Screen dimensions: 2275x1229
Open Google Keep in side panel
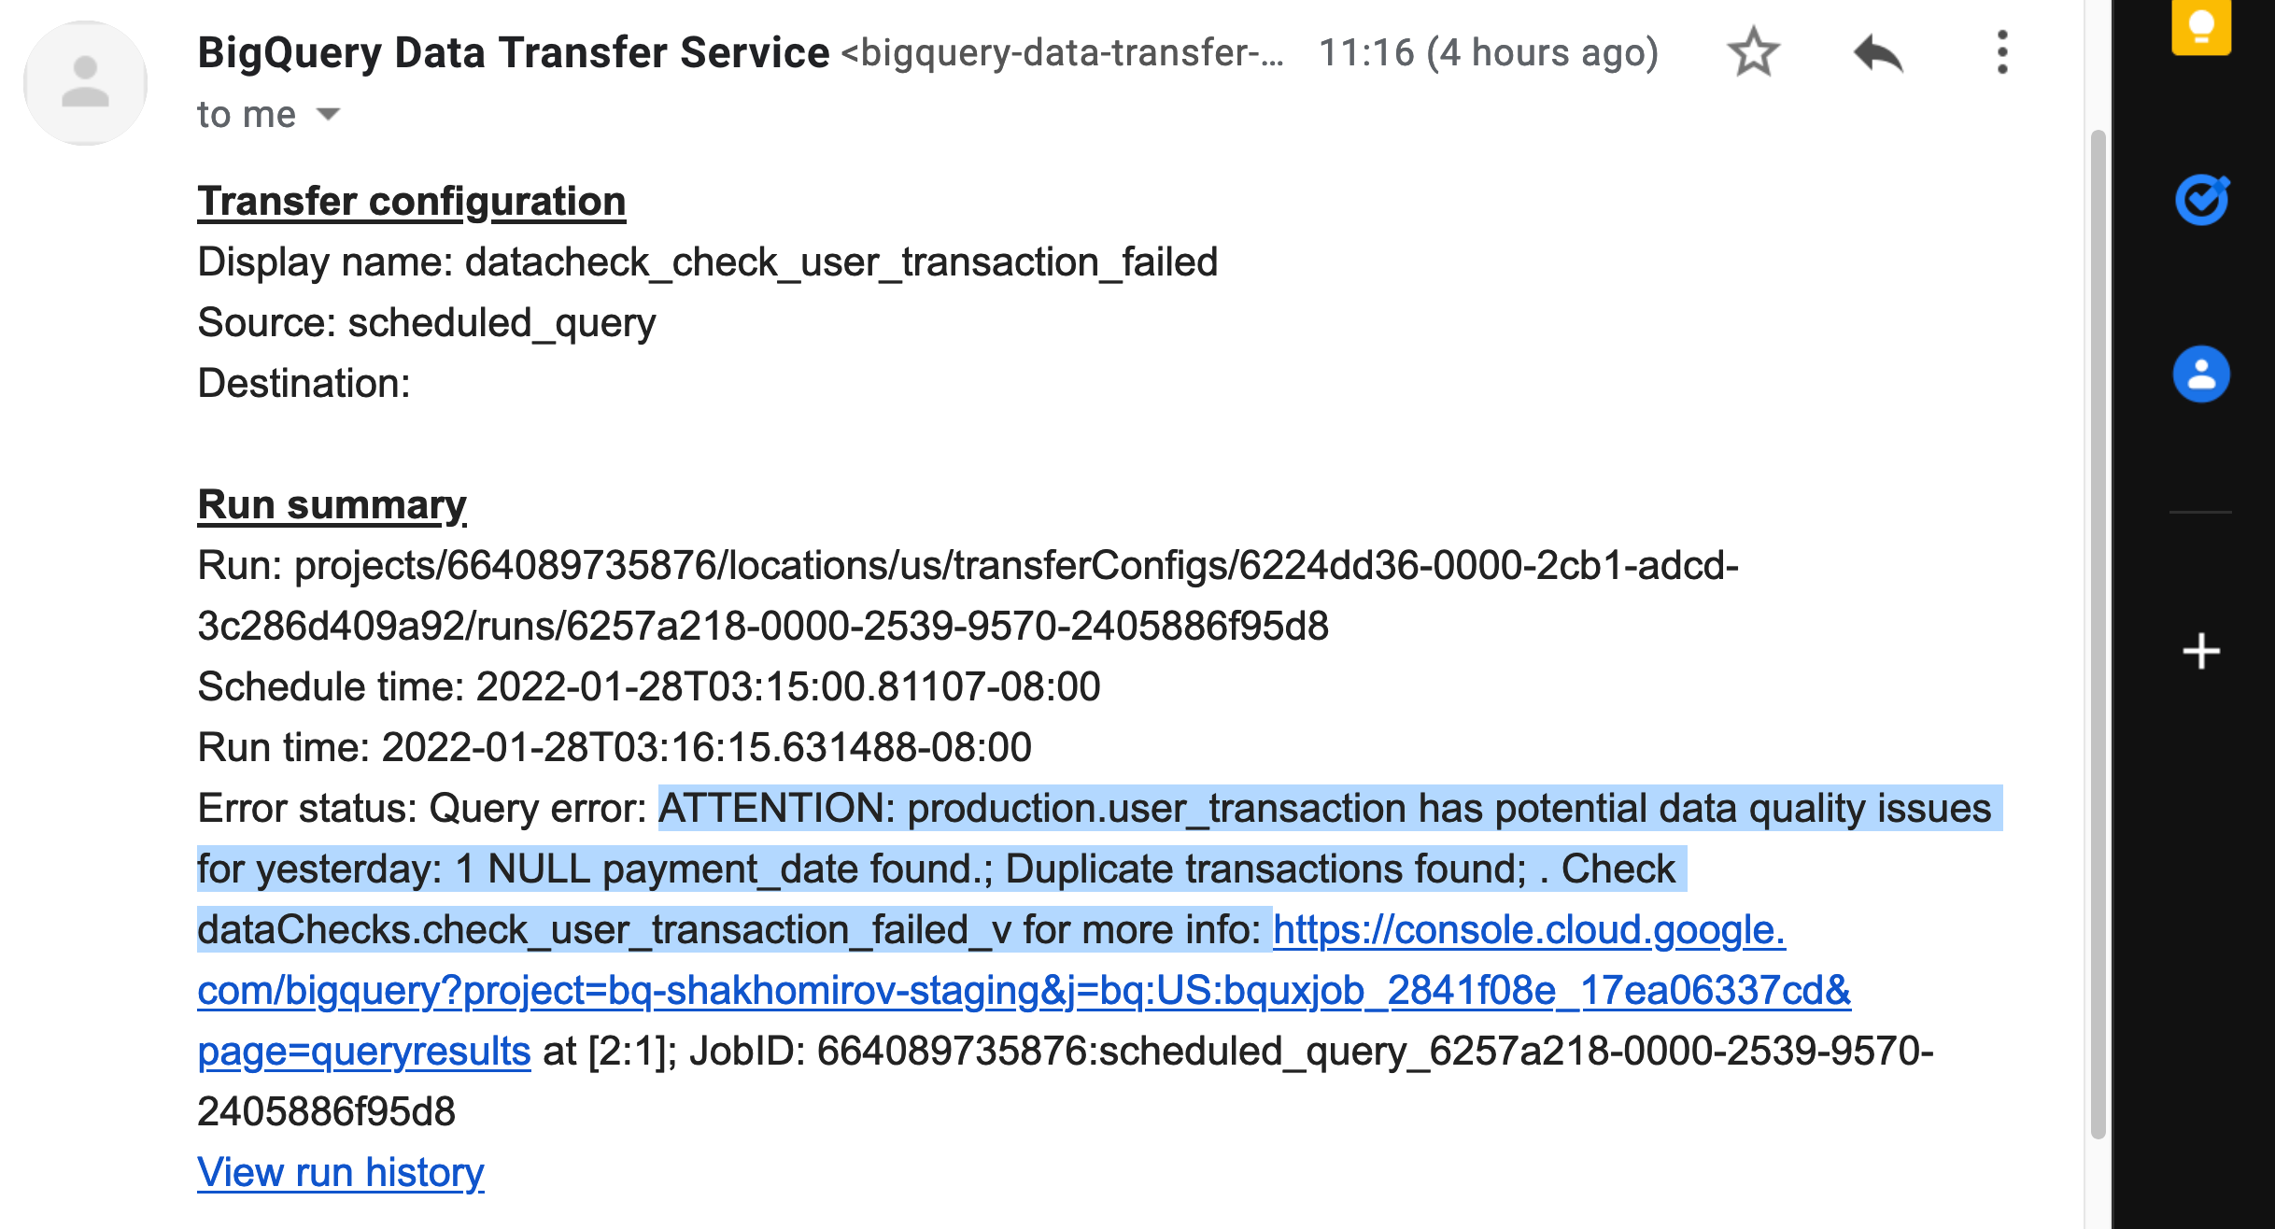2200,26
